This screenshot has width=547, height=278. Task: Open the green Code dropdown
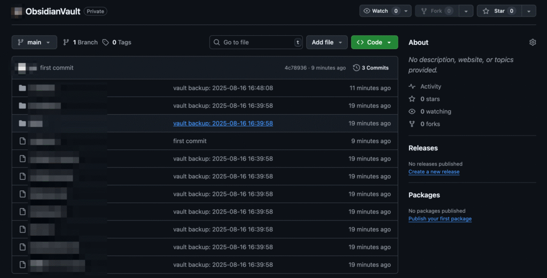pyautogui.click(x=374, y=42)
